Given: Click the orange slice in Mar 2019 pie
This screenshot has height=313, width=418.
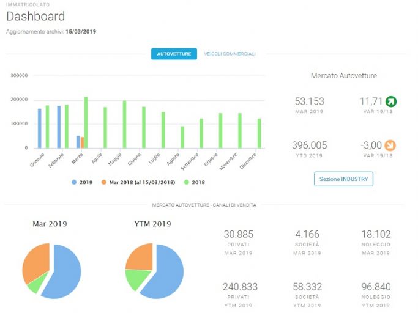Looking at the screenshot, I should point(36,262).
